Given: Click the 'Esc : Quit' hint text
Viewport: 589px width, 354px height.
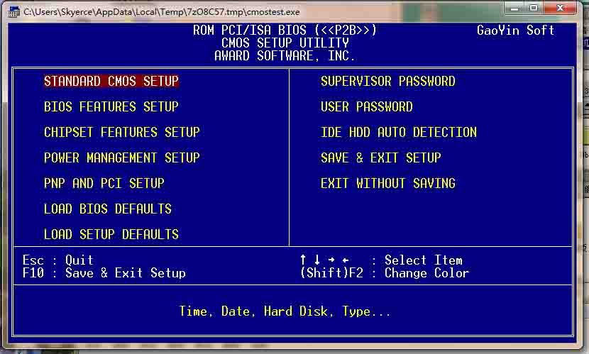Looking at the screenshot, I should click(58, 260).
